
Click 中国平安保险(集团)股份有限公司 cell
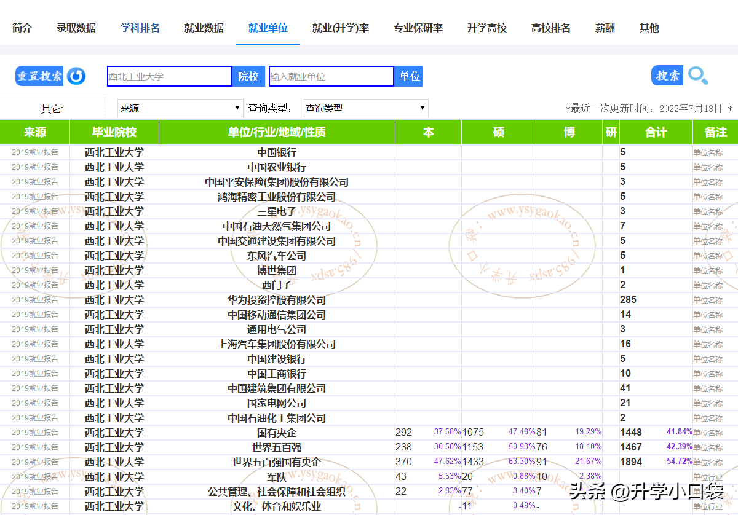coord(277,182)
